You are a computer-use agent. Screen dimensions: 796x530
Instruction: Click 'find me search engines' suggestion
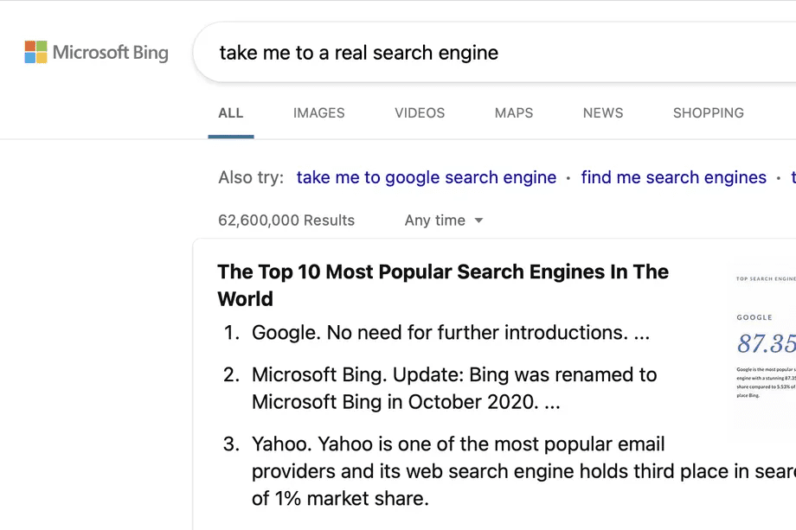(x=673, y=177)
